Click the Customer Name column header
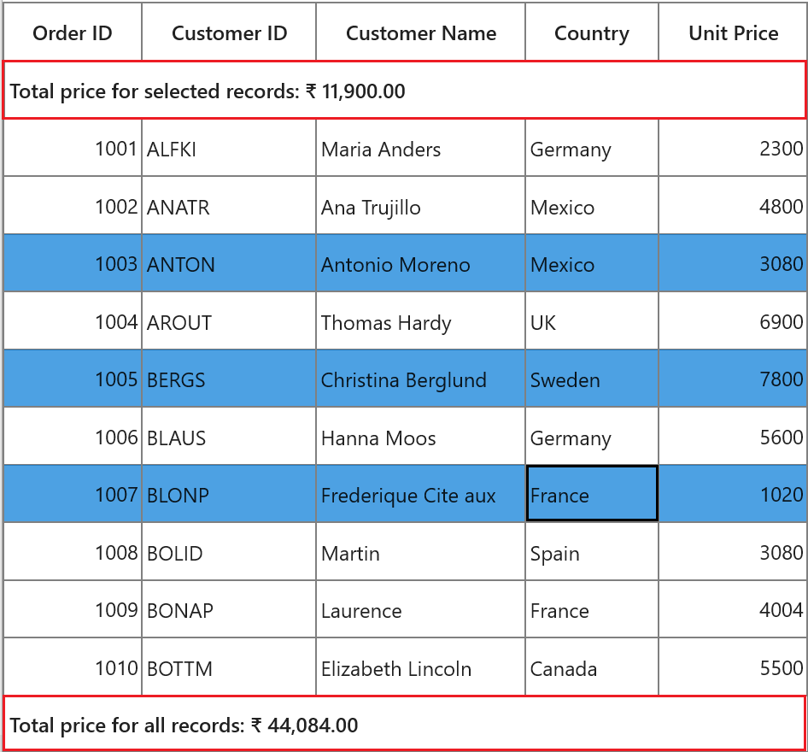This screenshot has height=752, width=808. point(420,32)
